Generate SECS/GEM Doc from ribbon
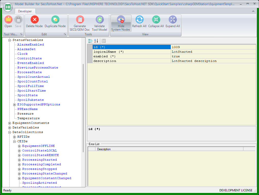The width and height of the screenshot is (259, 195). click(80, 20)
